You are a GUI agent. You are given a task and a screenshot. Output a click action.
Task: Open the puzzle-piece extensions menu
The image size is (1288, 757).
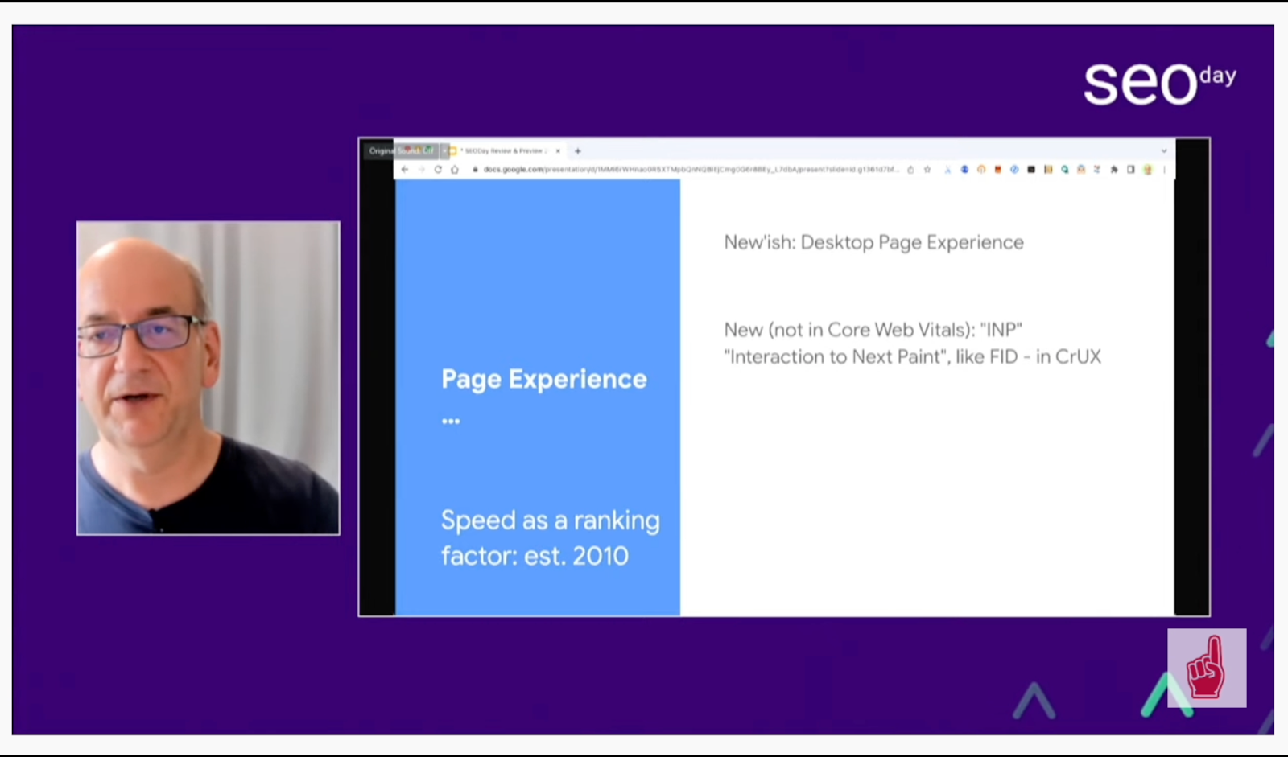click(1114, 170)
